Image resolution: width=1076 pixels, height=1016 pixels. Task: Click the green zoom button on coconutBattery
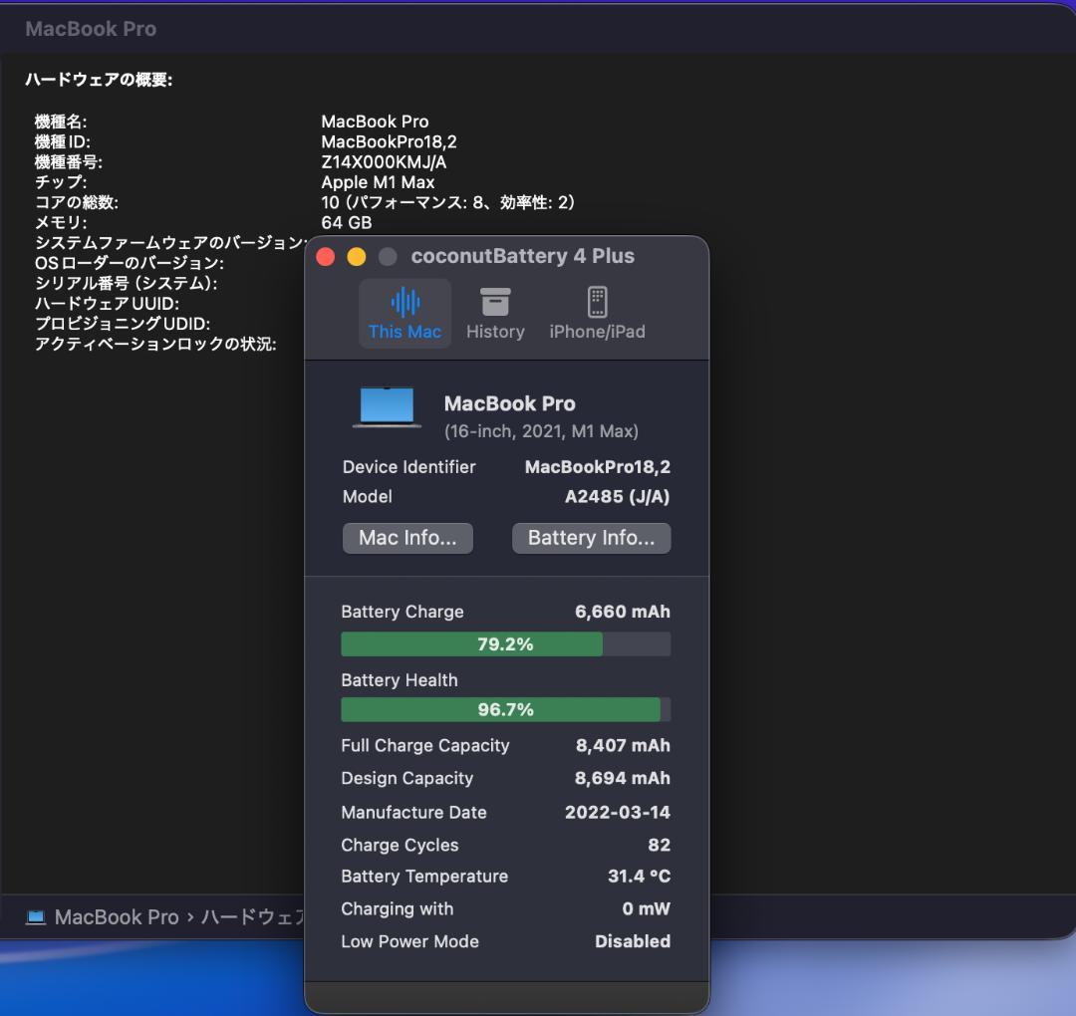(x=388, y=256)
